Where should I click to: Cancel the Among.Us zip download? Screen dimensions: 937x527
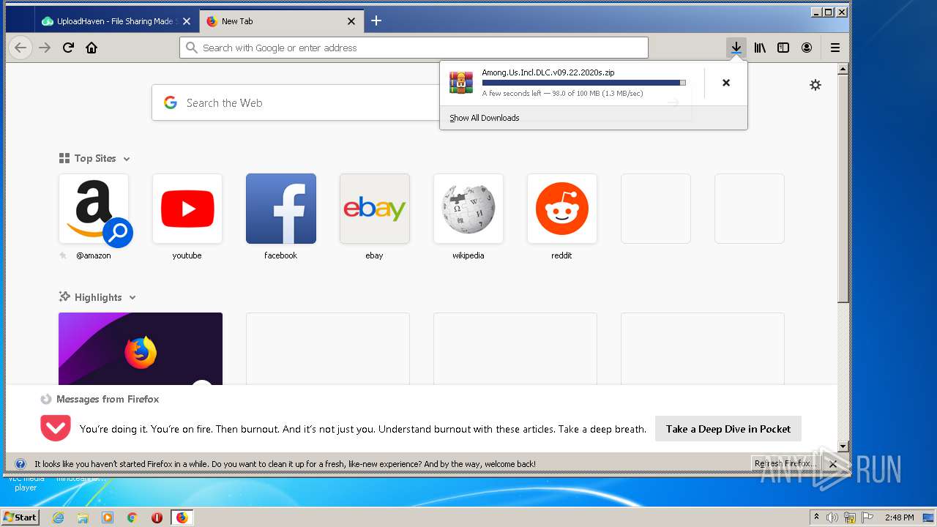726,83
